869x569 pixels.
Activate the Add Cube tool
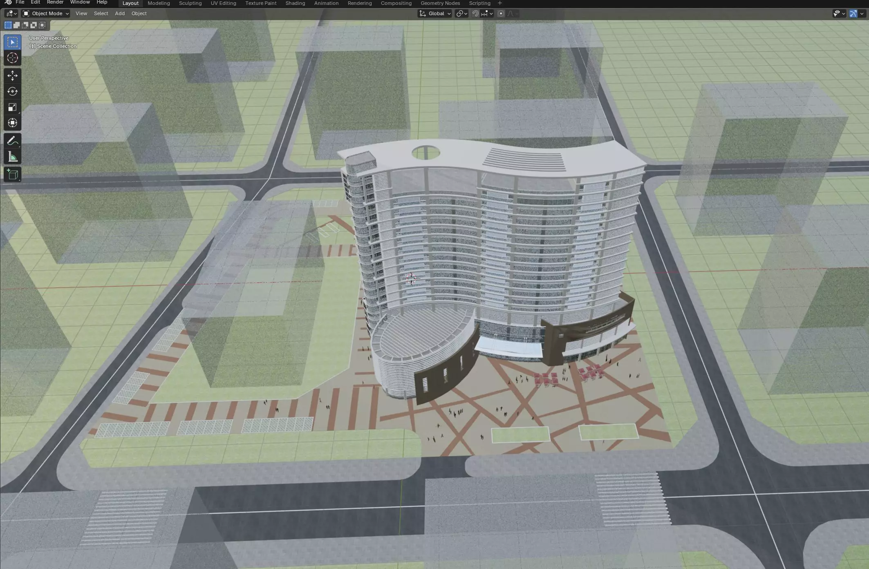(12, 175)
